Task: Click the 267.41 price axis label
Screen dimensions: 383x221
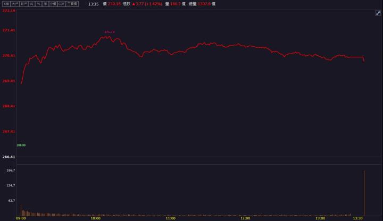Action: 9,131
